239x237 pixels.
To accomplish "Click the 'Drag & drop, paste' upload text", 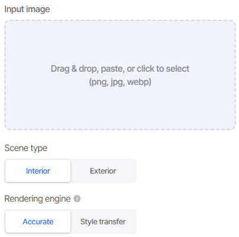I will pos(88,69).
